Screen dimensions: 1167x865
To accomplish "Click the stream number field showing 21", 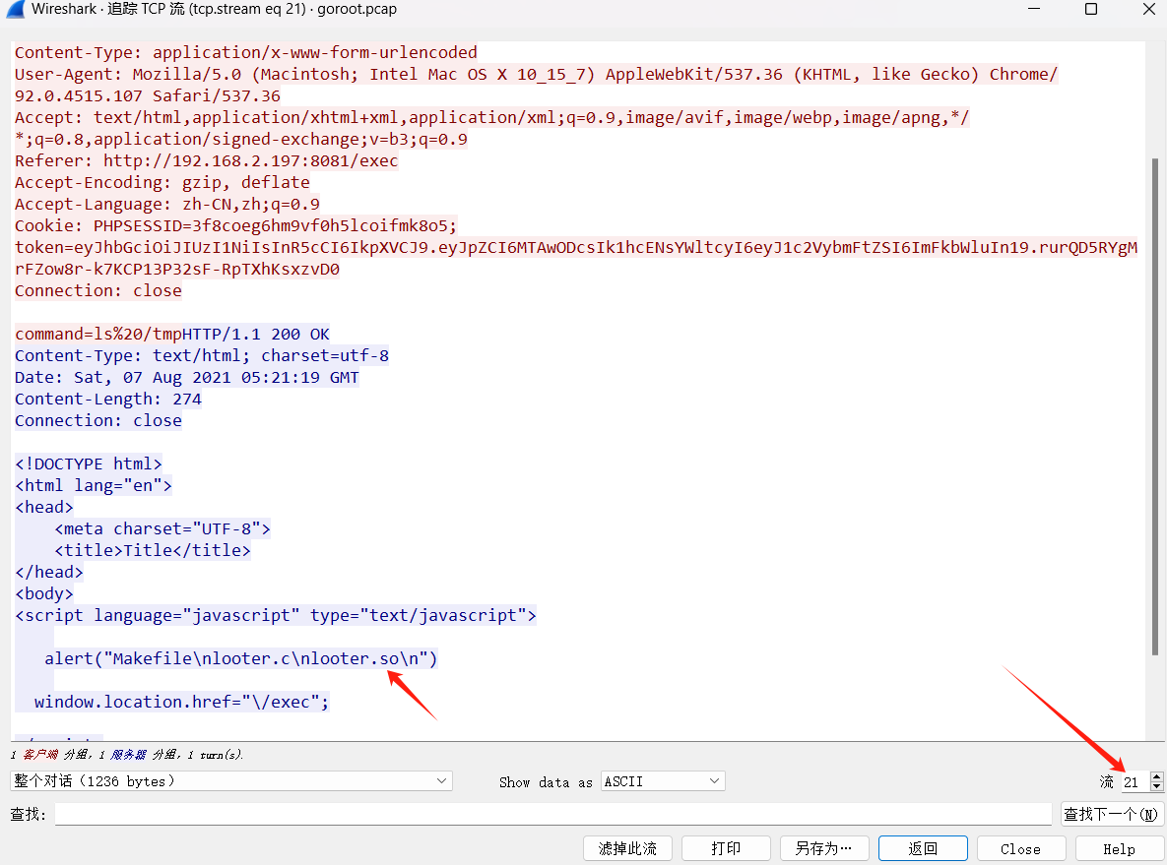I will click(x=1135, y=781).
